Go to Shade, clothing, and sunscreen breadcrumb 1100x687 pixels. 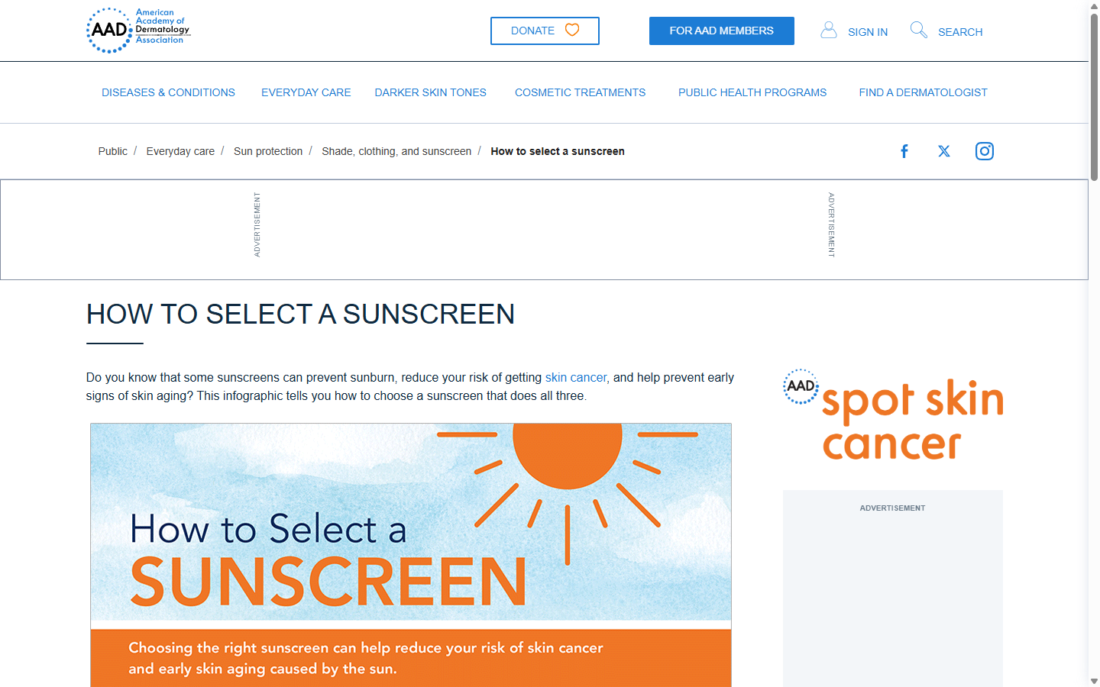396,151
